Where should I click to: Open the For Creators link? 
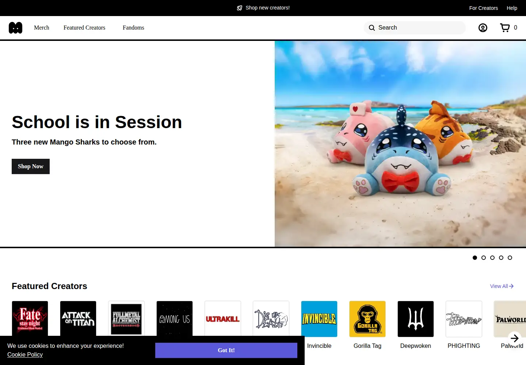pos(484,8)
